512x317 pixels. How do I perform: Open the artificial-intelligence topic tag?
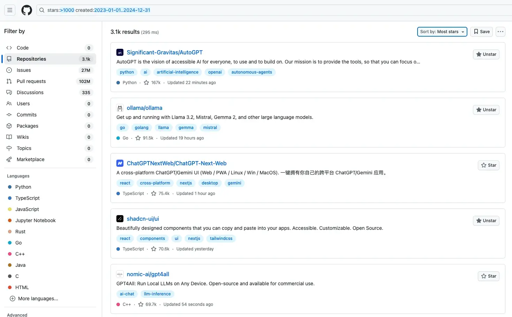point(177,72)
